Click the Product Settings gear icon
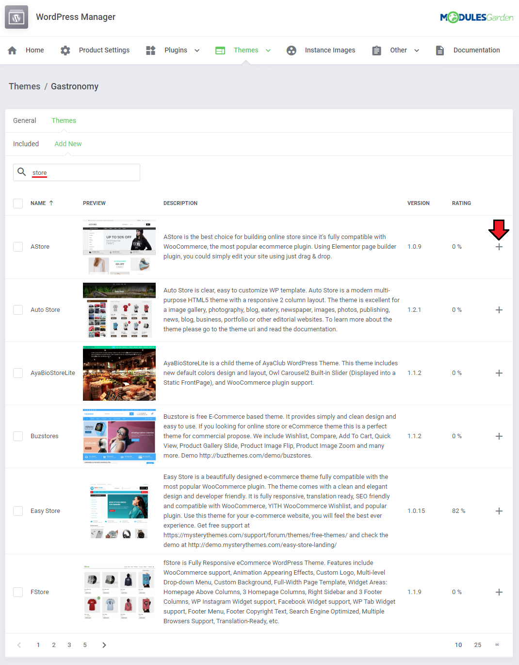The image size is (519, 665). [65, 51]
